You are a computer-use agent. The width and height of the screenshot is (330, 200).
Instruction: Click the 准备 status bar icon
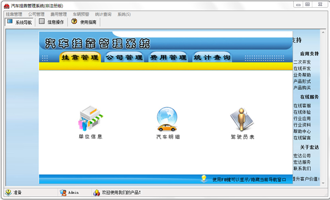click(8, 192)
